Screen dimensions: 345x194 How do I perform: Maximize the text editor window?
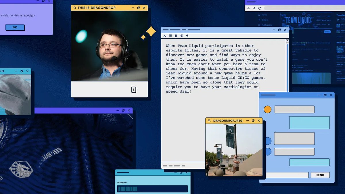279,30
